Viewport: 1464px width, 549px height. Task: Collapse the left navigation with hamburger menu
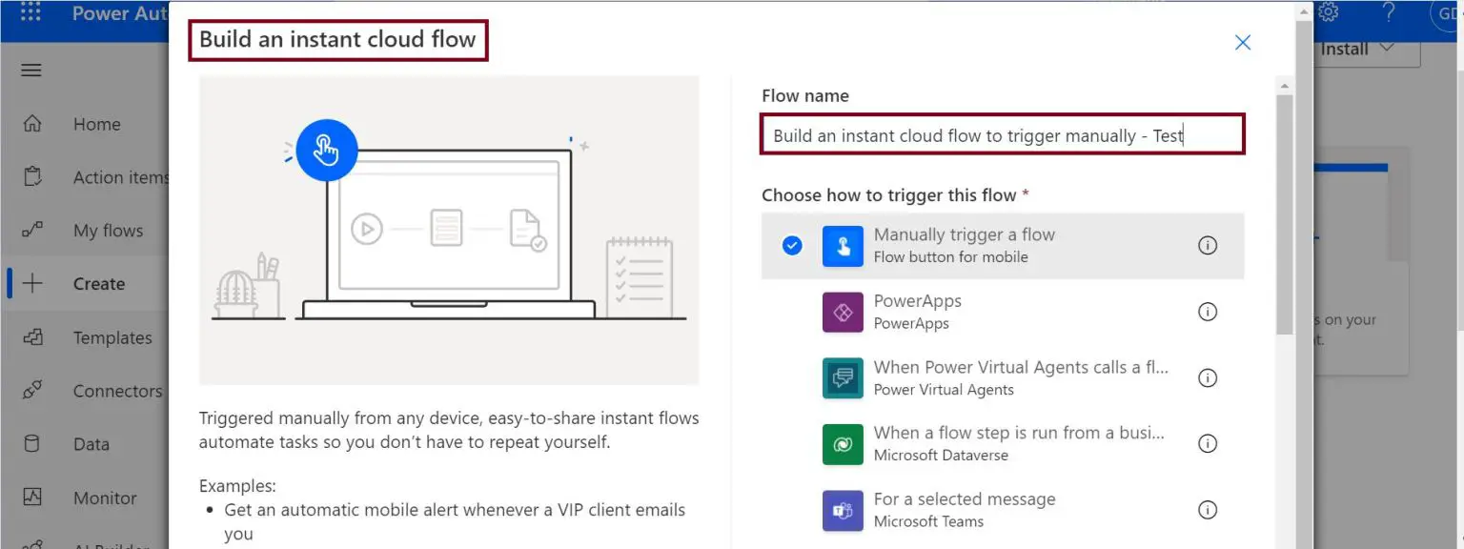coord(31,70)
